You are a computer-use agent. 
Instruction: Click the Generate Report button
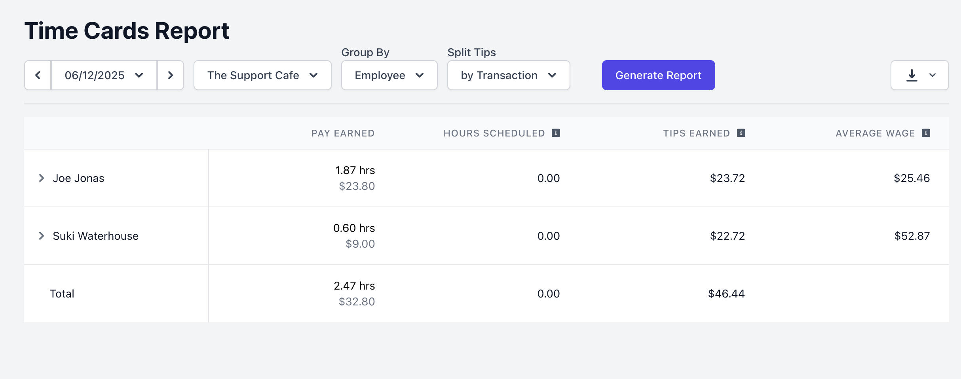point(658,75)
